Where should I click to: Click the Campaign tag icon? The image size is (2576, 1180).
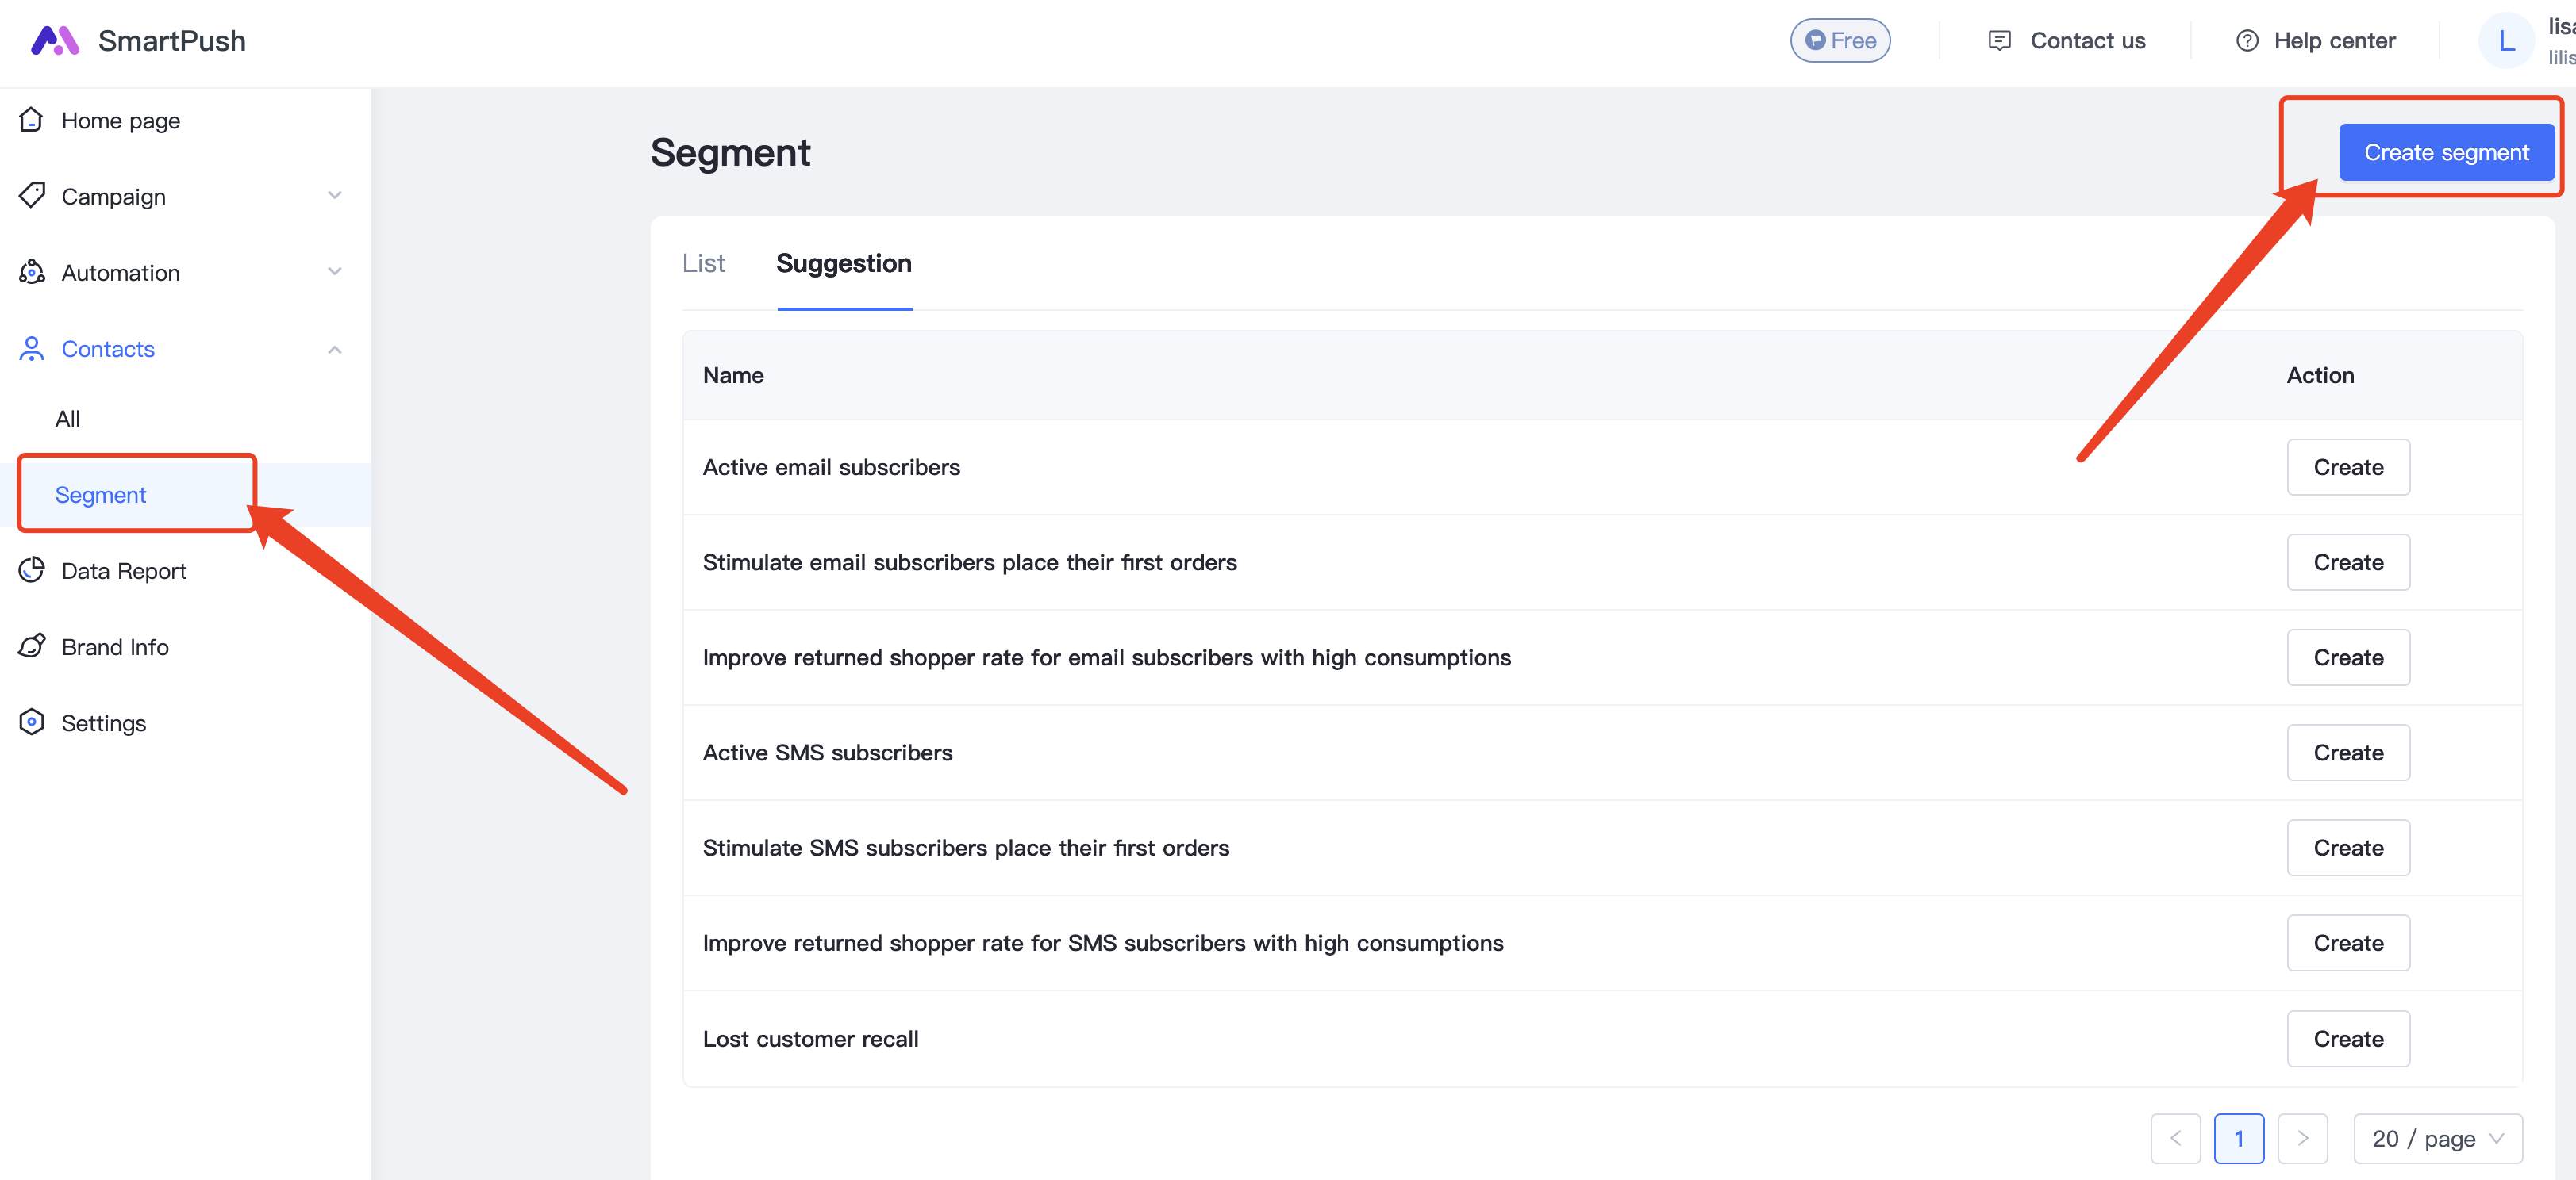point(32,196)
